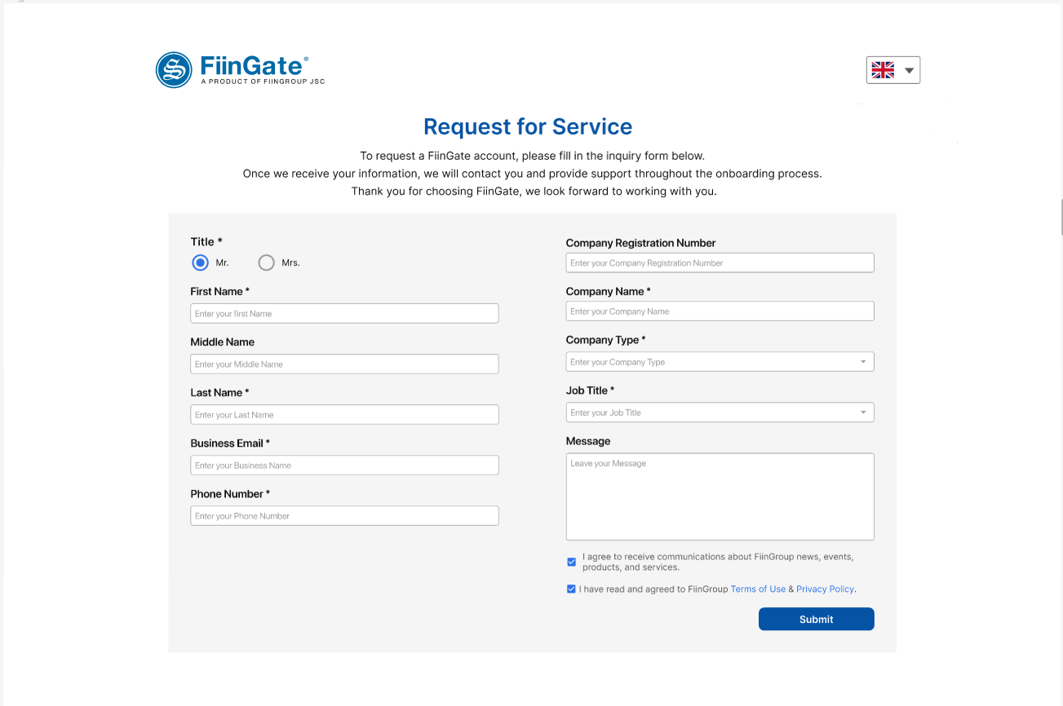This screenshot has height=706, width=1063.
Task: Focus the First Name input field
Action: (344, 313)
